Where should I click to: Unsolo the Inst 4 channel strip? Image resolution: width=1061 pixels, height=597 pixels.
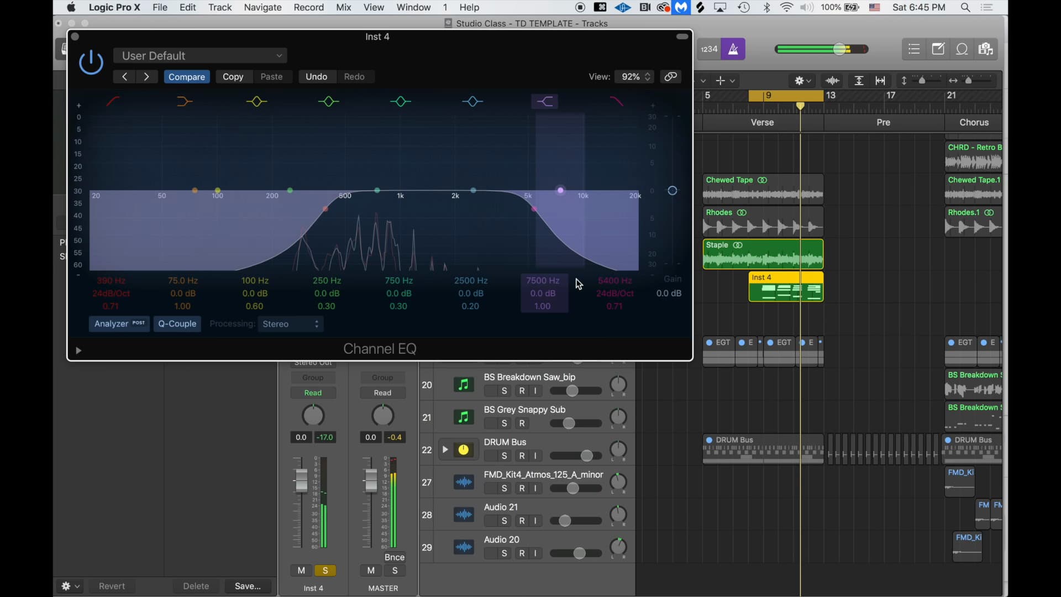click(x=325, y=570)
